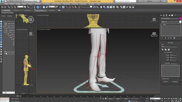The height and width of the screenshot is (102, 182).
Task: Click the Play Animation button
Action: point(167,99)
